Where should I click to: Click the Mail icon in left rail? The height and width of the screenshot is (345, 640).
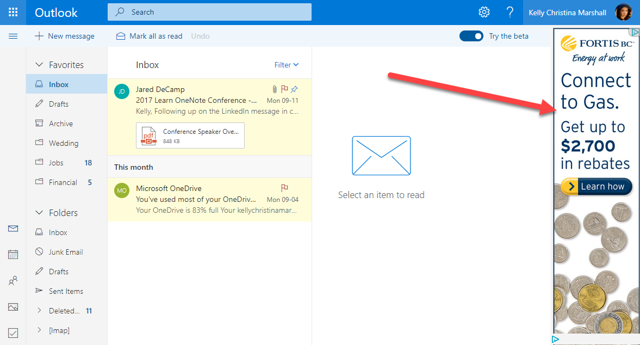point(13,228)
